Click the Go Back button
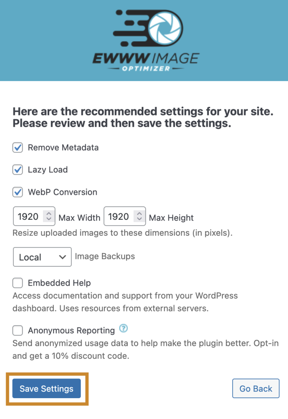Screen dimensions: 288x419 click(x=256, y=388)
